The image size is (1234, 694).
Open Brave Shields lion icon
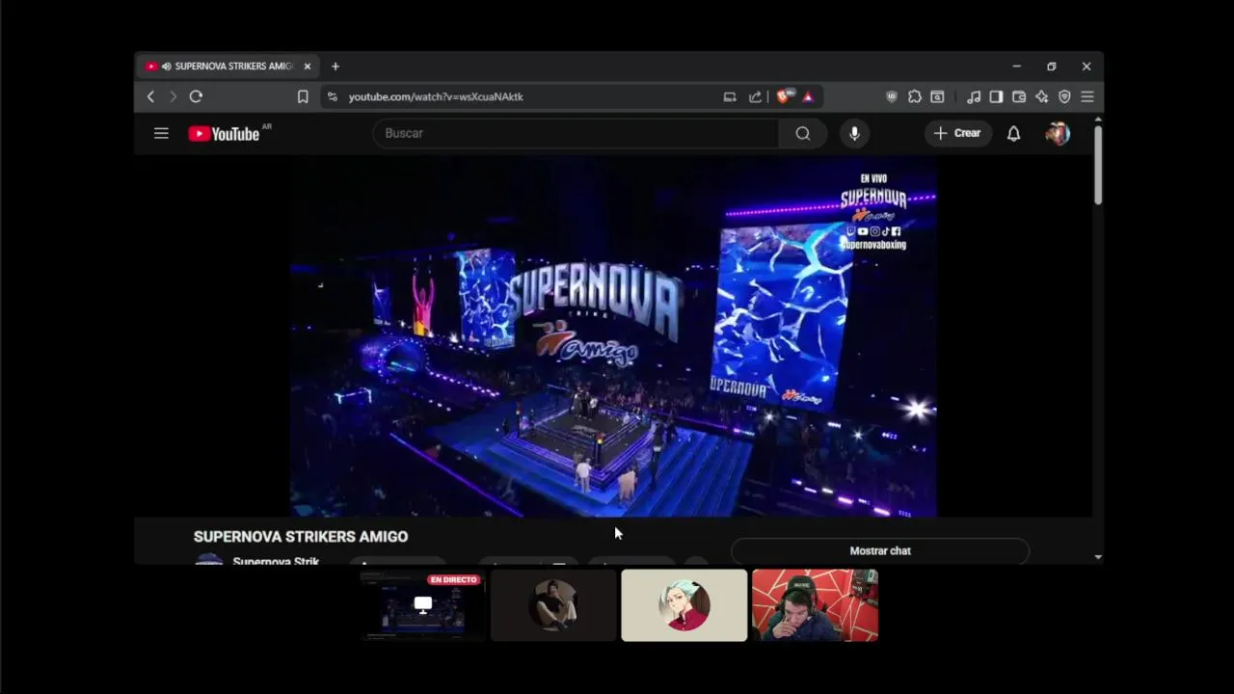pyautogui.click(x=785, y=95)
